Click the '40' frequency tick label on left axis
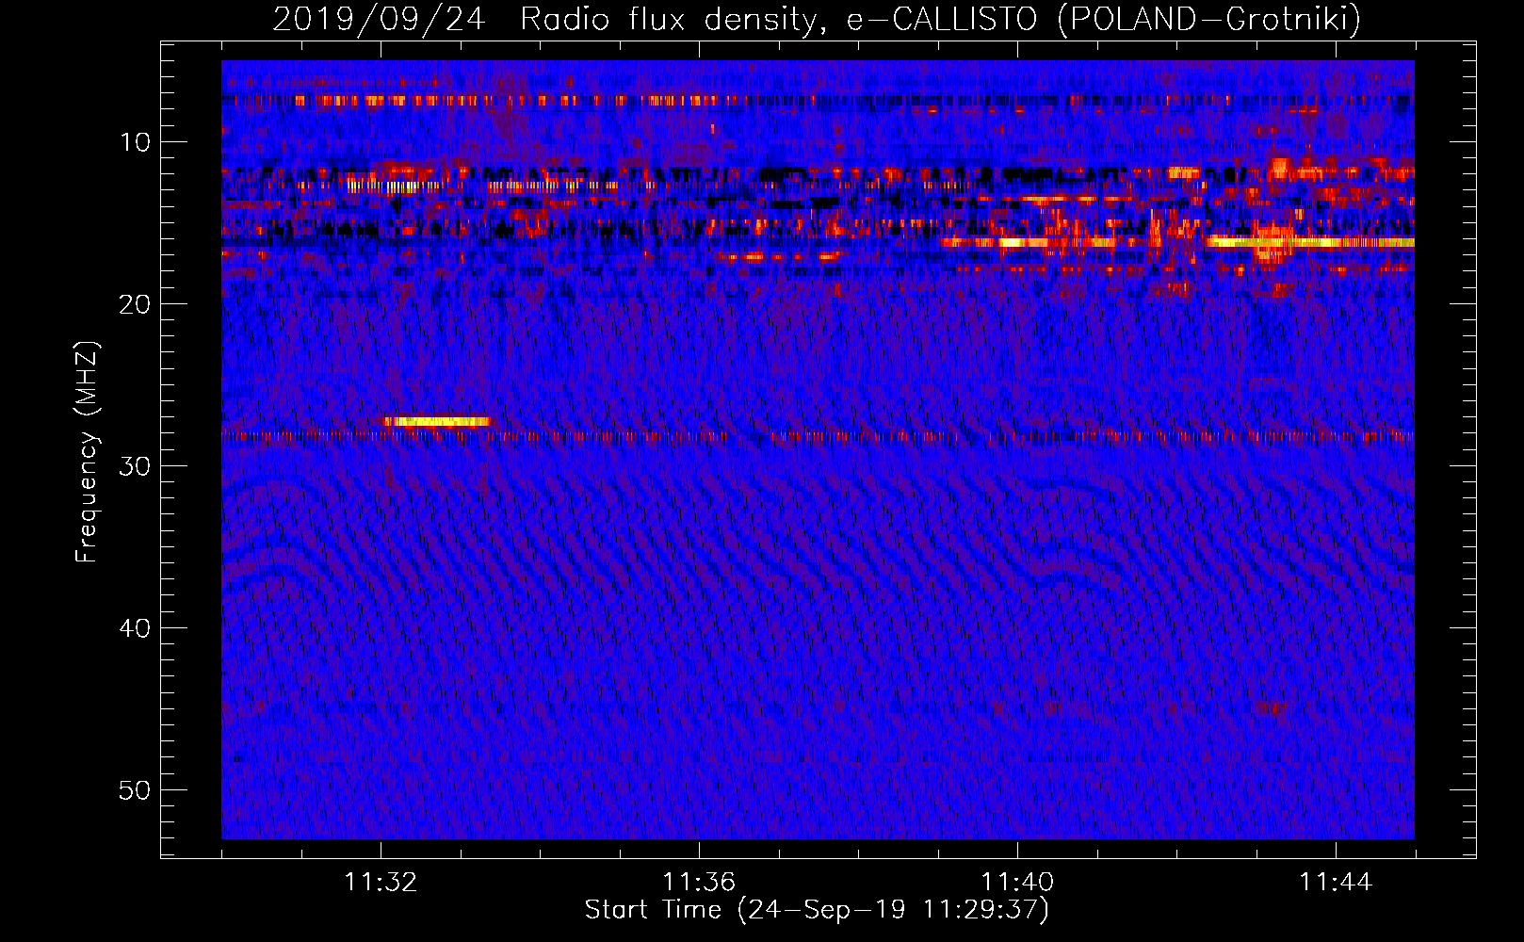The image size is (1524, 942). [136, 628]
